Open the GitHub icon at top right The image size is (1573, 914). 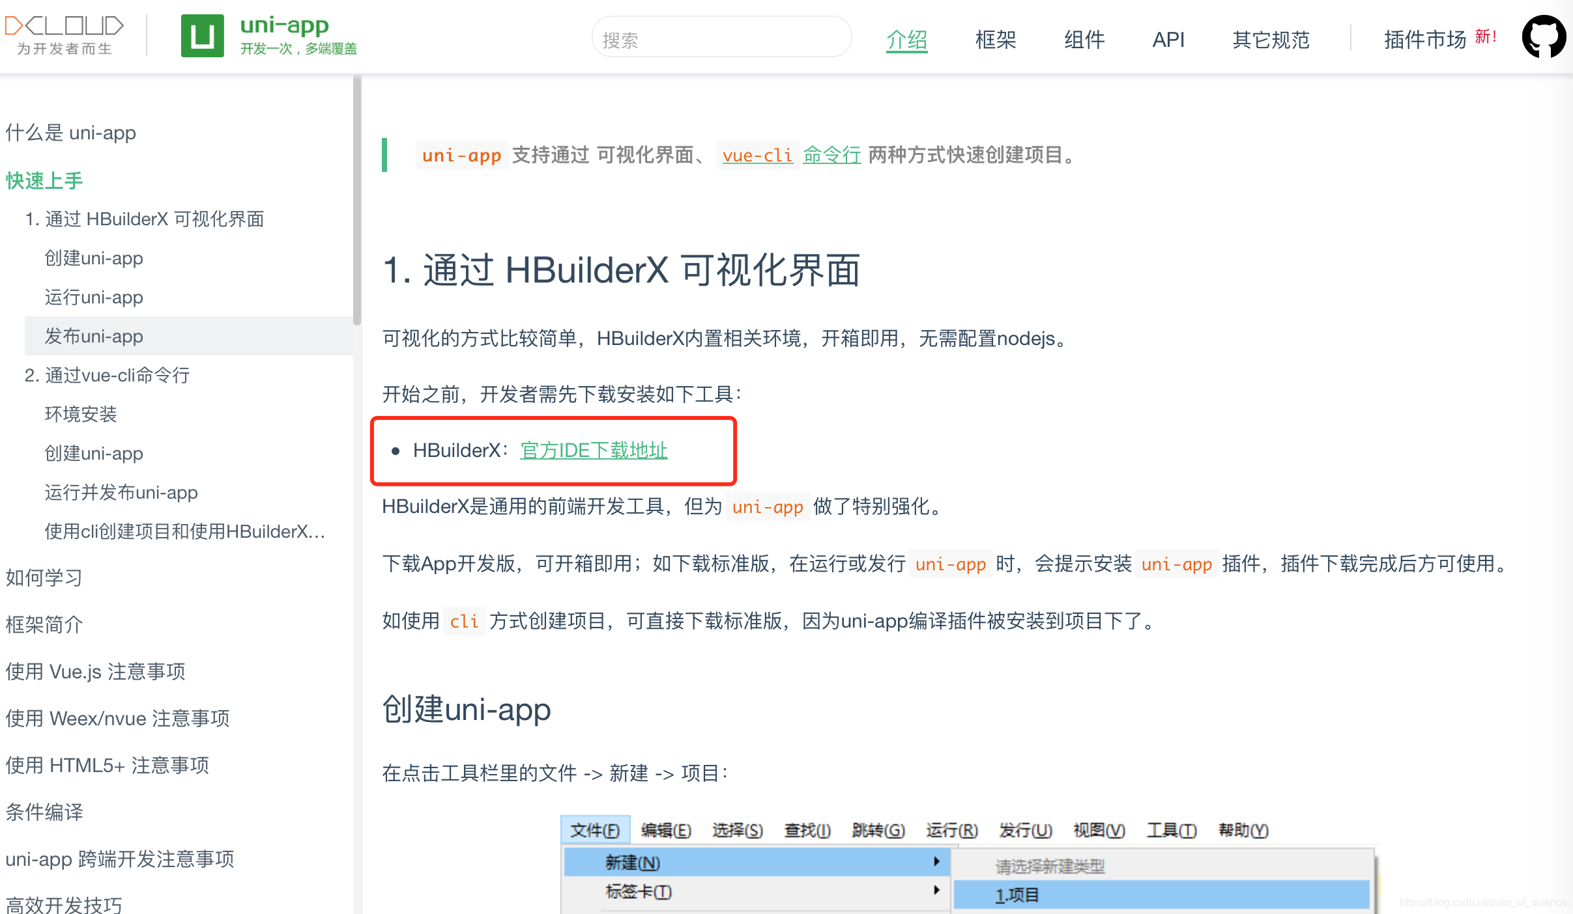point(1545,37)
